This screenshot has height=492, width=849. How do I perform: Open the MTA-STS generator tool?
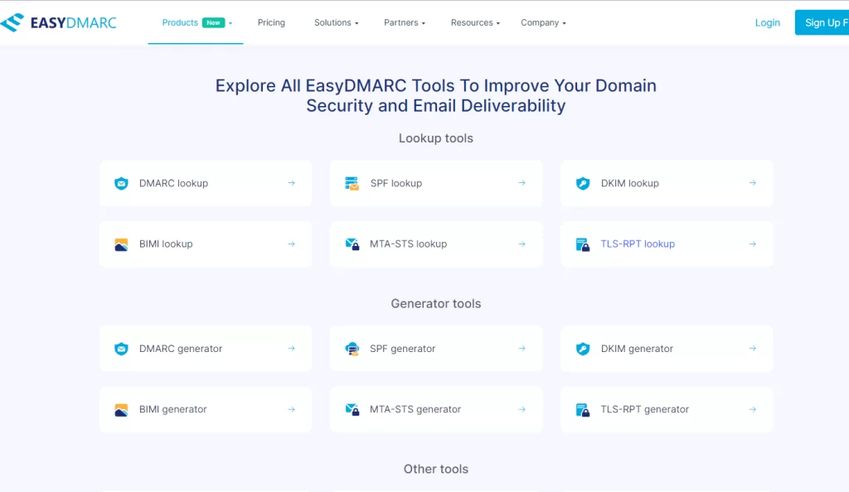(x=436, y=410)
